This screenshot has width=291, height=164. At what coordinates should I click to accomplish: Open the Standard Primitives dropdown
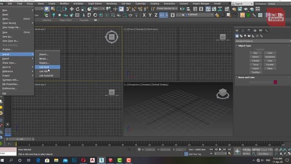(263, 41)
